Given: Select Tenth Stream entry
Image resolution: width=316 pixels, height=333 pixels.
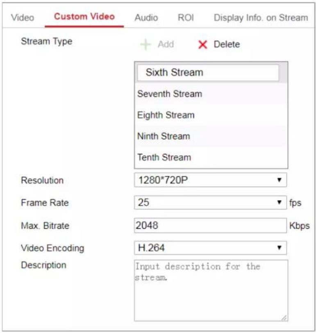Looking at the screenshot, I should click(x=211, y=157).
